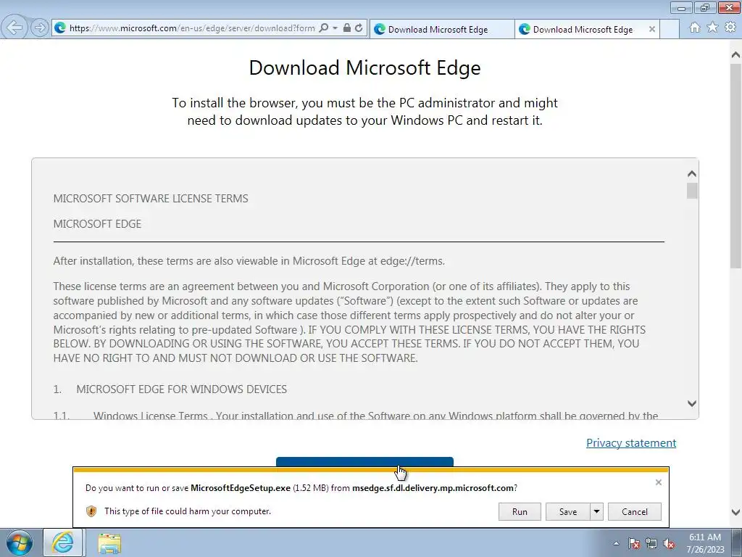Click the Edge favicon in the address bar
742x557 pixels.
click(x=60, y=28)
